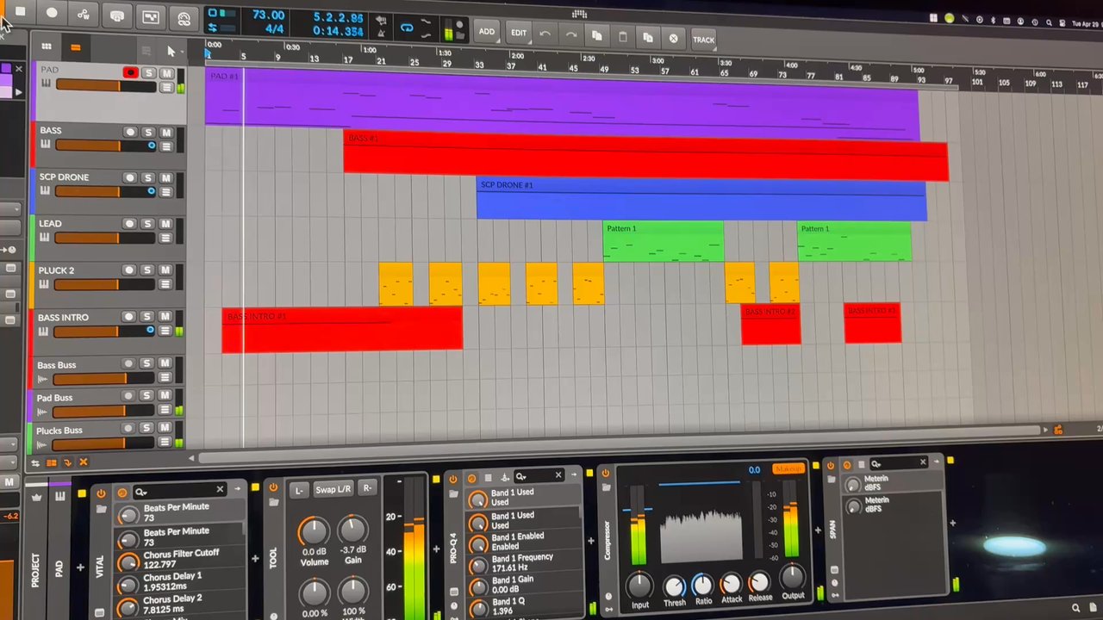Screen dimensions: 1103x620
Task: Switch to arranger timeline view icon
Action: (75, 47)
